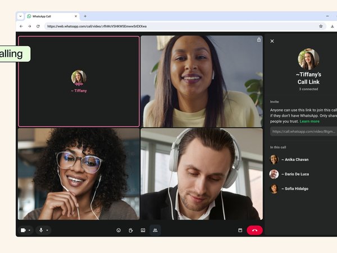Select the call.whatsapp.com invite link field
Screen dimensions: 337x253
[x=303, y=132]
